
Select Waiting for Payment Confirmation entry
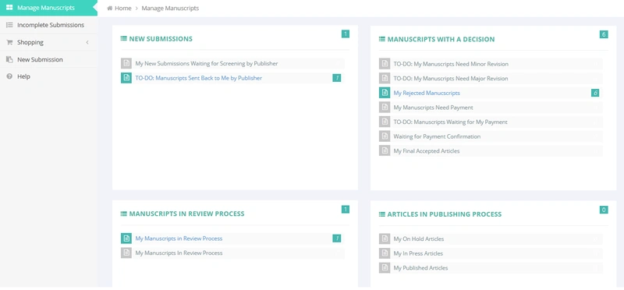[x=437, y=136]
